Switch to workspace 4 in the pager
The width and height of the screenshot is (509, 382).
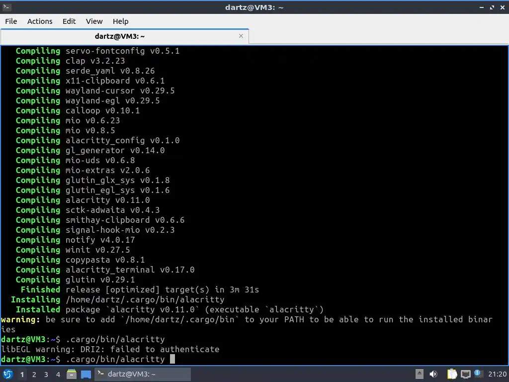58,375
